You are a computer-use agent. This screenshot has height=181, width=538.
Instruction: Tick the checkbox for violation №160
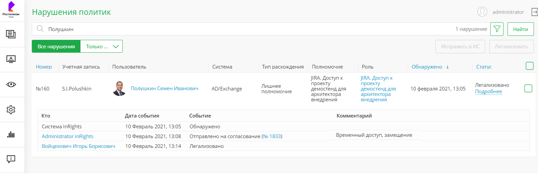click(528, 88)
